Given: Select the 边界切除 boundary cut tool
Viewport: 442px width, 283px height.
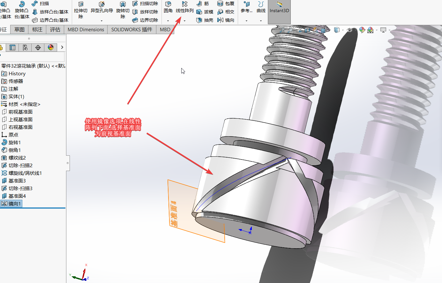Looking at the screenshot, I should (145, 20).
